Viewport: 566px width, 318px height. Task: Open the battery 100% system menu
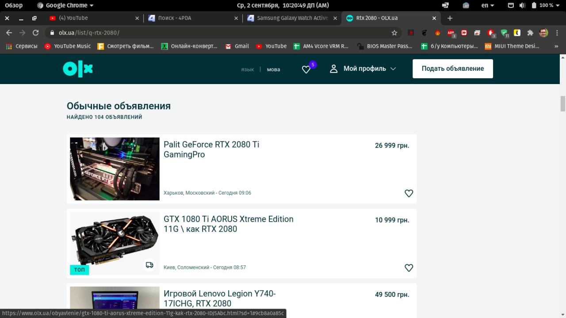546,5
